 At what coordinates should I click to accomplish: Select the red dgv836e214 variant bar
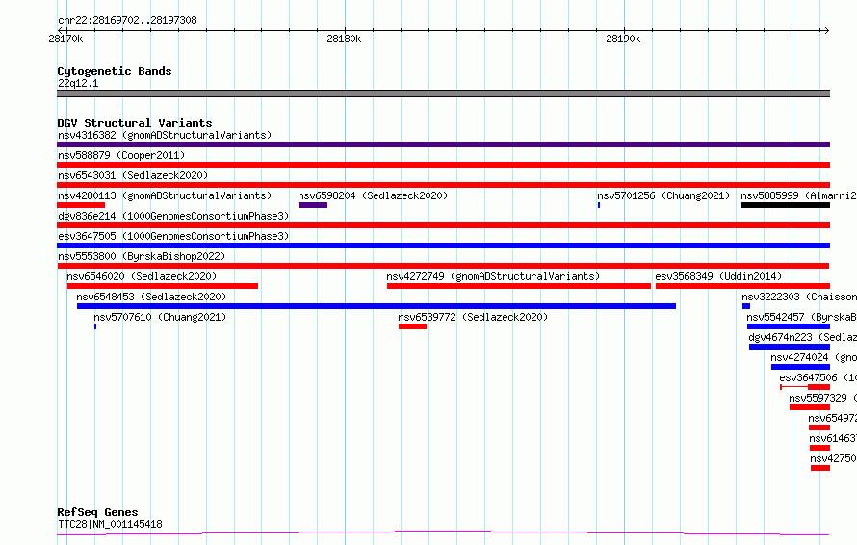(443, 225)
